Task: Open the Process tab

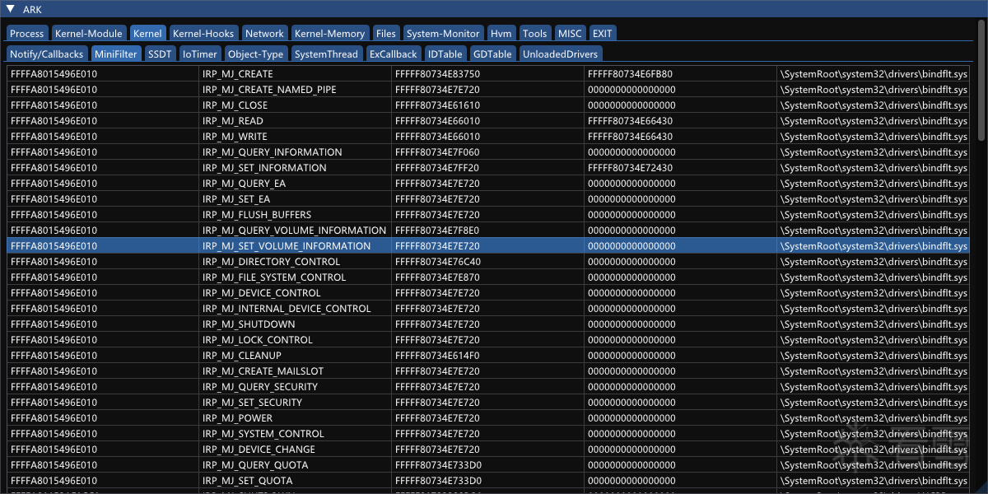Action: tap(27, 34)
